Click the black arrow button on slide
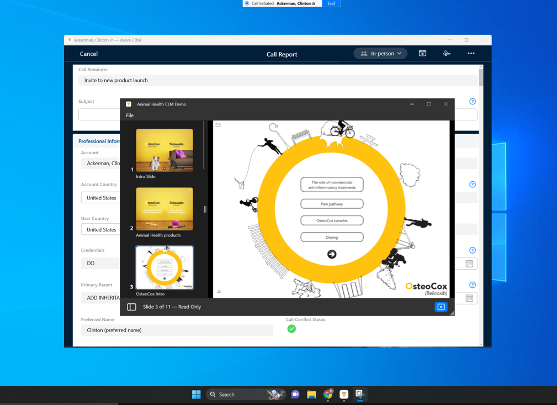This screenshot has width=557, height=405. pyautogui.click(x=332, y=254)
